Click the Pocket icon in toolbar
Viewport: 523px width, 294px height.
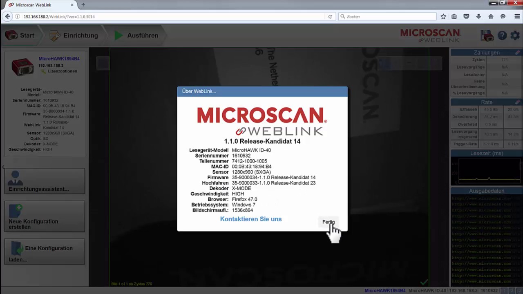coord(466,17)
